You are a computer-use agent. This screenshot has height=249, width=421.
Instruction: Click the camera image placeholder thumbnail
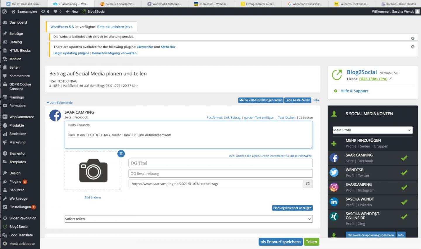[93, 171]
